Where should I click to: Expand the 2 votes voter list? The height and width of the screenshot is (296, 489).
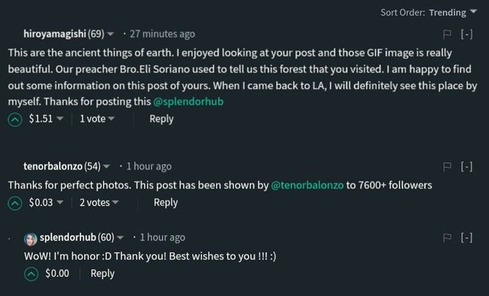pyautogui.click(x=99, y=203)
